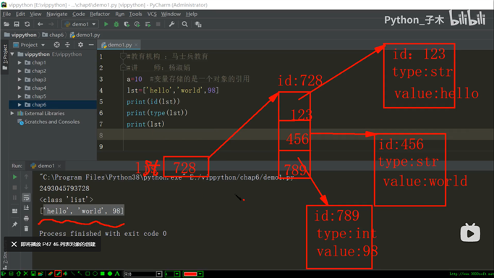
Task: Click the Profile demo1 toolbar icon
Action: (x=137, y=25)
